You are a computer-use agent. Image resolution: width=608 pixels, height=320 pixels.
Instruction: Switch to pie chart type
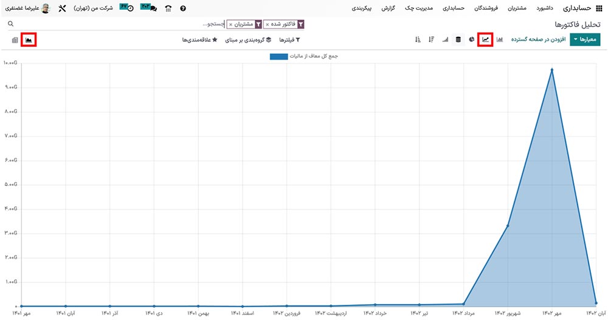tap(471, 39)
